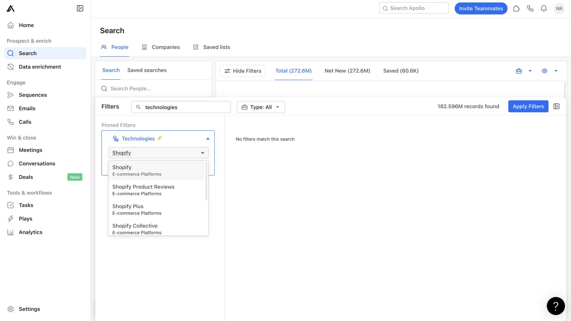Unpin Technologies filter via pin icon
Image resolution: width=571 pixels, height=321 pixels.
point(159,138)
